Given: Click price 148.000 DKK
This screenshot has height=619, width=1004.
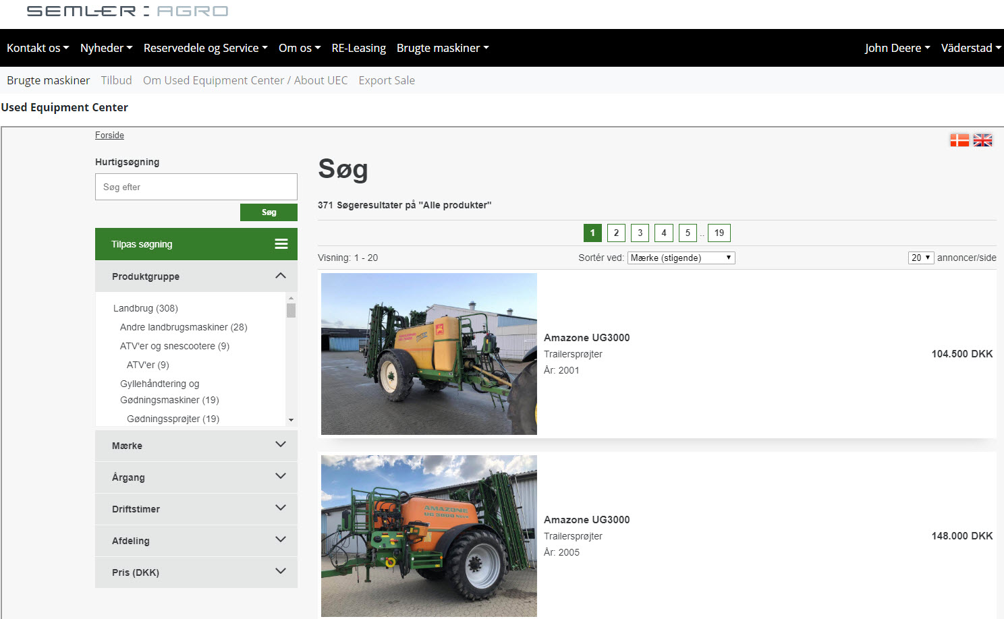Looking at the screenshot, I should tap(962, 536).
